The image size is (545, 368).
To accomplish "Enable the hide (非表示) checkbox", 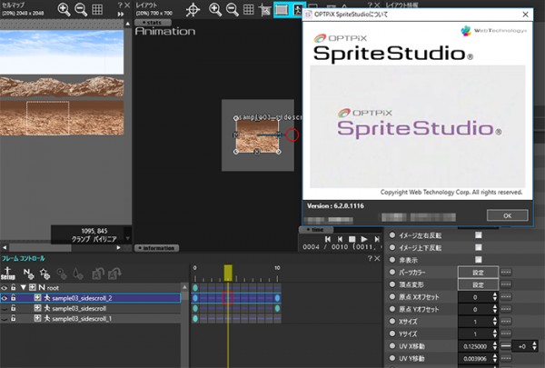I will click(479, 260).
